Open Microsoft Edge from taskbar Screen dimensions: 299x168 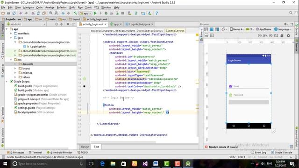(102, 164)
